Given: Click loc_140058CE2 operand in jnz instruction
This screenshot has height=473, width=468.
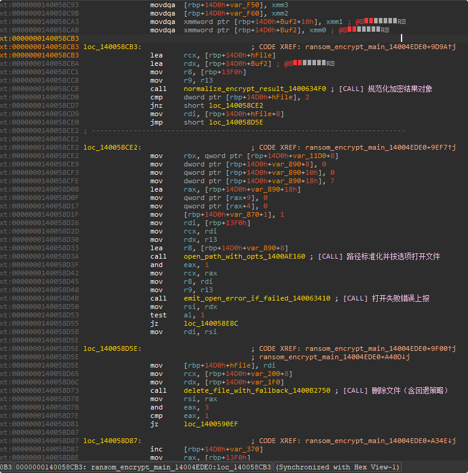Looking at the screenshot, I should 229,105.
